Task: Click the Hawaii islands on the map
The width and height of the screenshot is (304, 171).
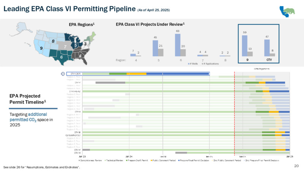Action: tap(27, 44)
